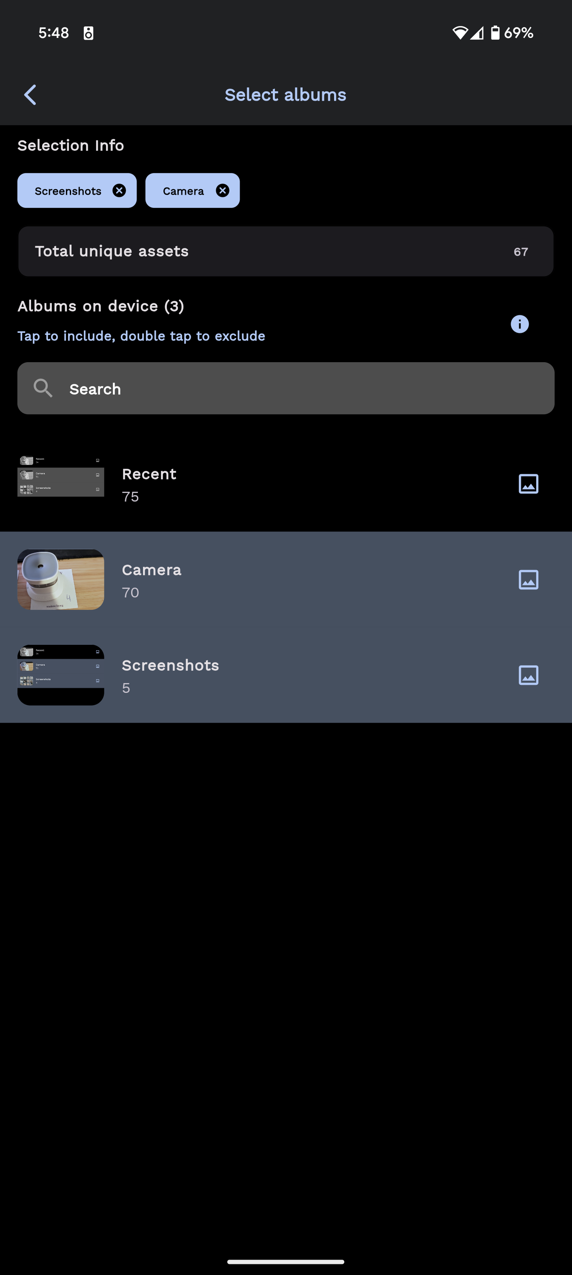Open the Screenshots album thumbnail
Viewport: 572px width, 1275px height.
tap(61, 675)
